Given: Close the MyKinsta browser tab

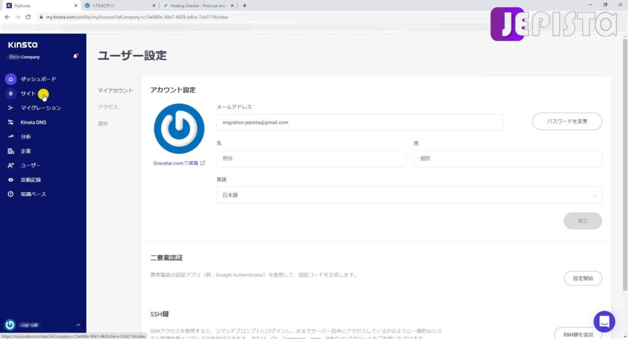Looking at the screenshot, I should click(75, 6).
